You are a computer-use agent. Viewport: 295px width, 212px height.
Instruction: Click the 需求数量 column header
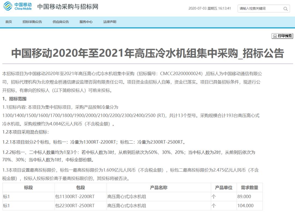click(x=249, y=188)
